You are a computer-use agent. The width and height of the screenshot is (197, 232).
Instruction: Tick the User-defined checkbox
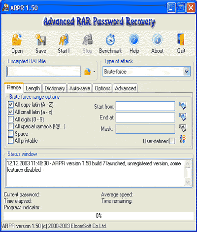click(x=172, y=141)
